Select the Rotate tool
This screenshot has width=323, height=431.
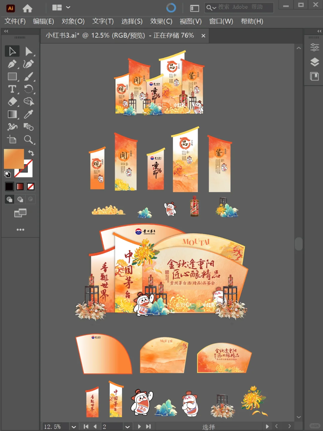point(29,89)
